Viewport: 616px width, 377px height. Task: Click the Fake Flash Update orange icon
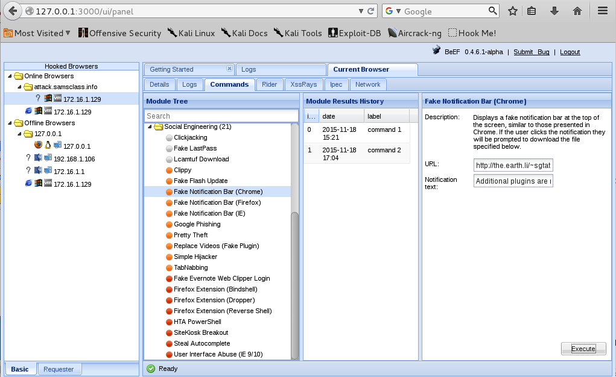pyautogui.click(x=169, y=181)
